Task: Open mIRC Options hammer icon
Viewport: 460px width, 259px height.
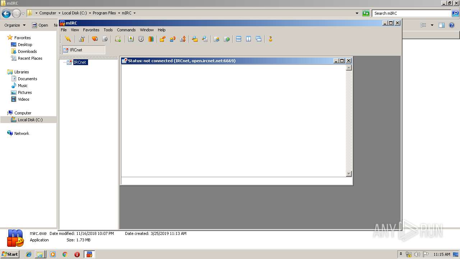Action: (82, 39)
